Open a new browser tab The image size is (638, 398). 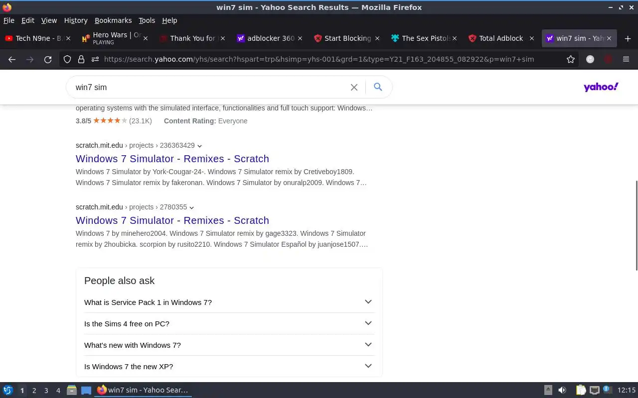point(628,38)
